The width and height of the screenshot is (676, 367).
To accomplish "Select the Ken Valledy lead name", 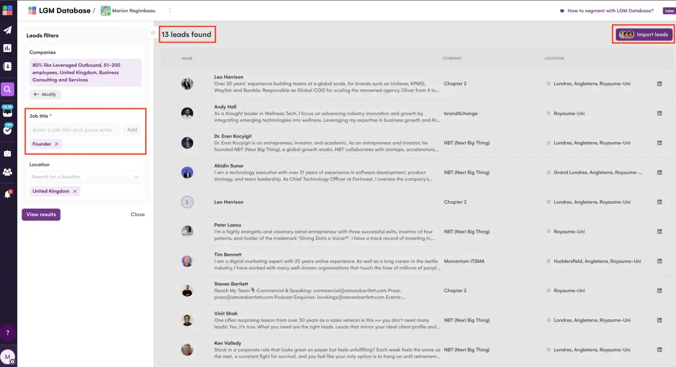I will (228, 343).
